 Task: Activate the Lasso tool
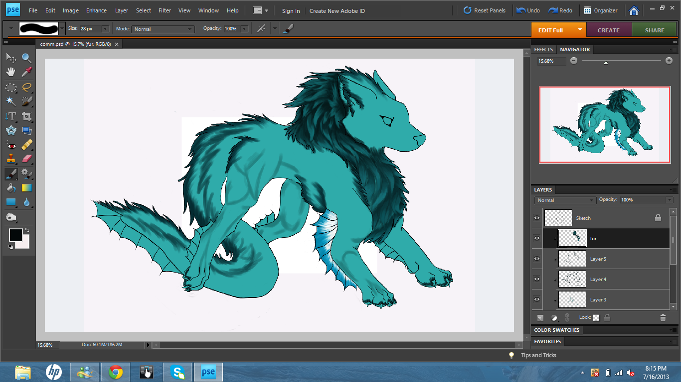(27, 87)
